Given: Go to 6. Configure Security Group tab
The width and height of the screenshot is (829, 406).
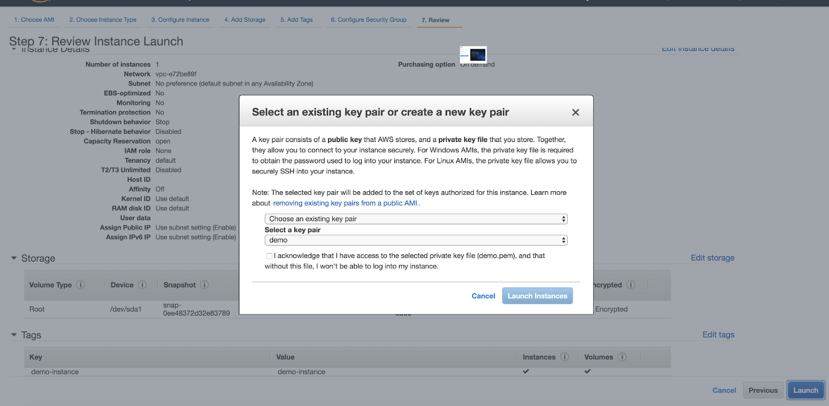Looking at the screenshot, I should point(368,20).
